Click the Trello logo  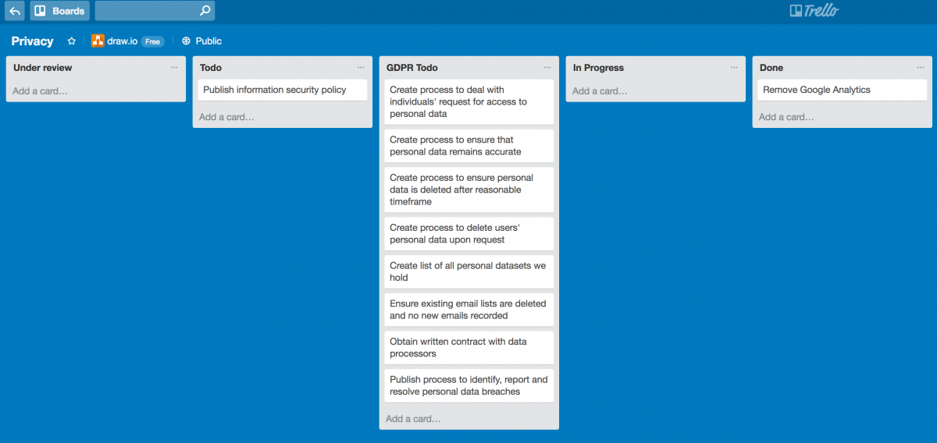814,11
